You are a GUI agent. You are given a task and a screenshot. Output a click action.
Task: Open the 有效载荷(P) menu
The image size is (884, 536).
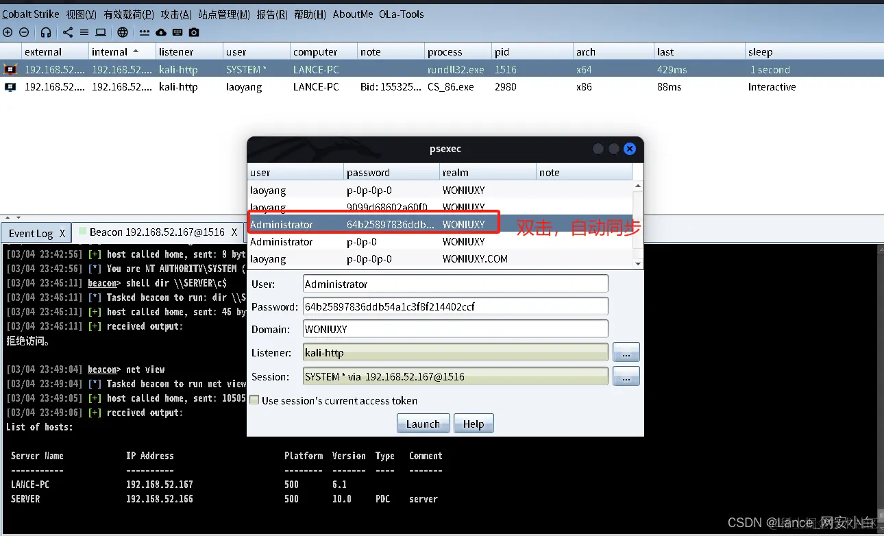click(x=129, y=14)
